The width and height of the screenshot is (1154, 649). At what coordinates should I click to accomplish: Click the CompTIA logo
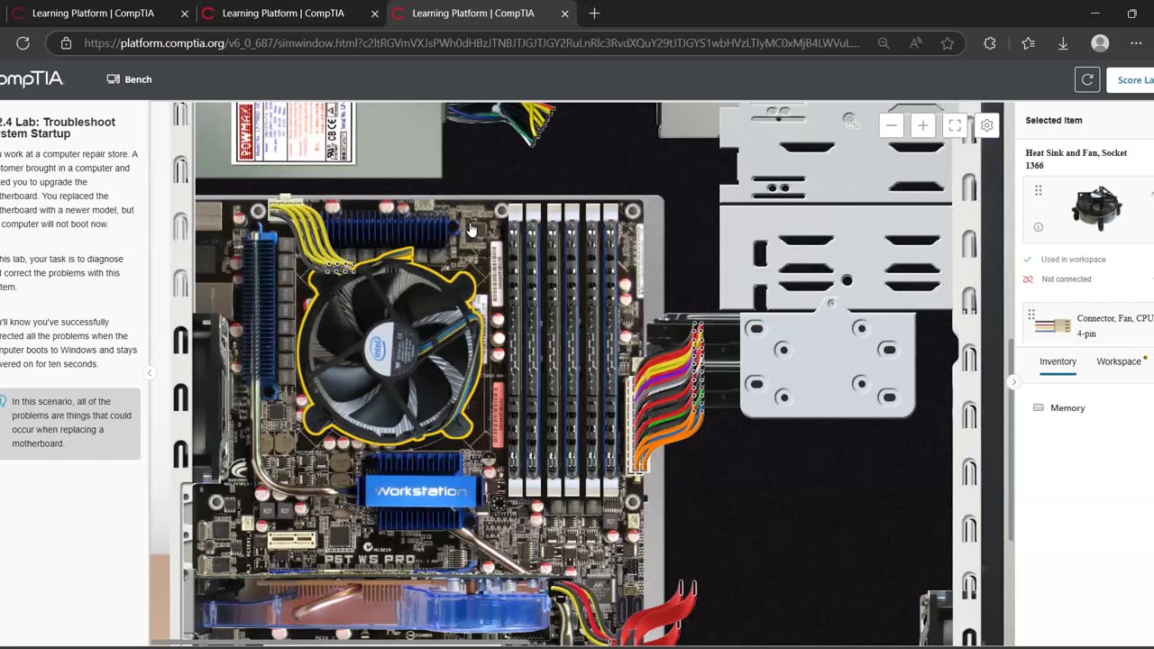click(x=32, y=79)
